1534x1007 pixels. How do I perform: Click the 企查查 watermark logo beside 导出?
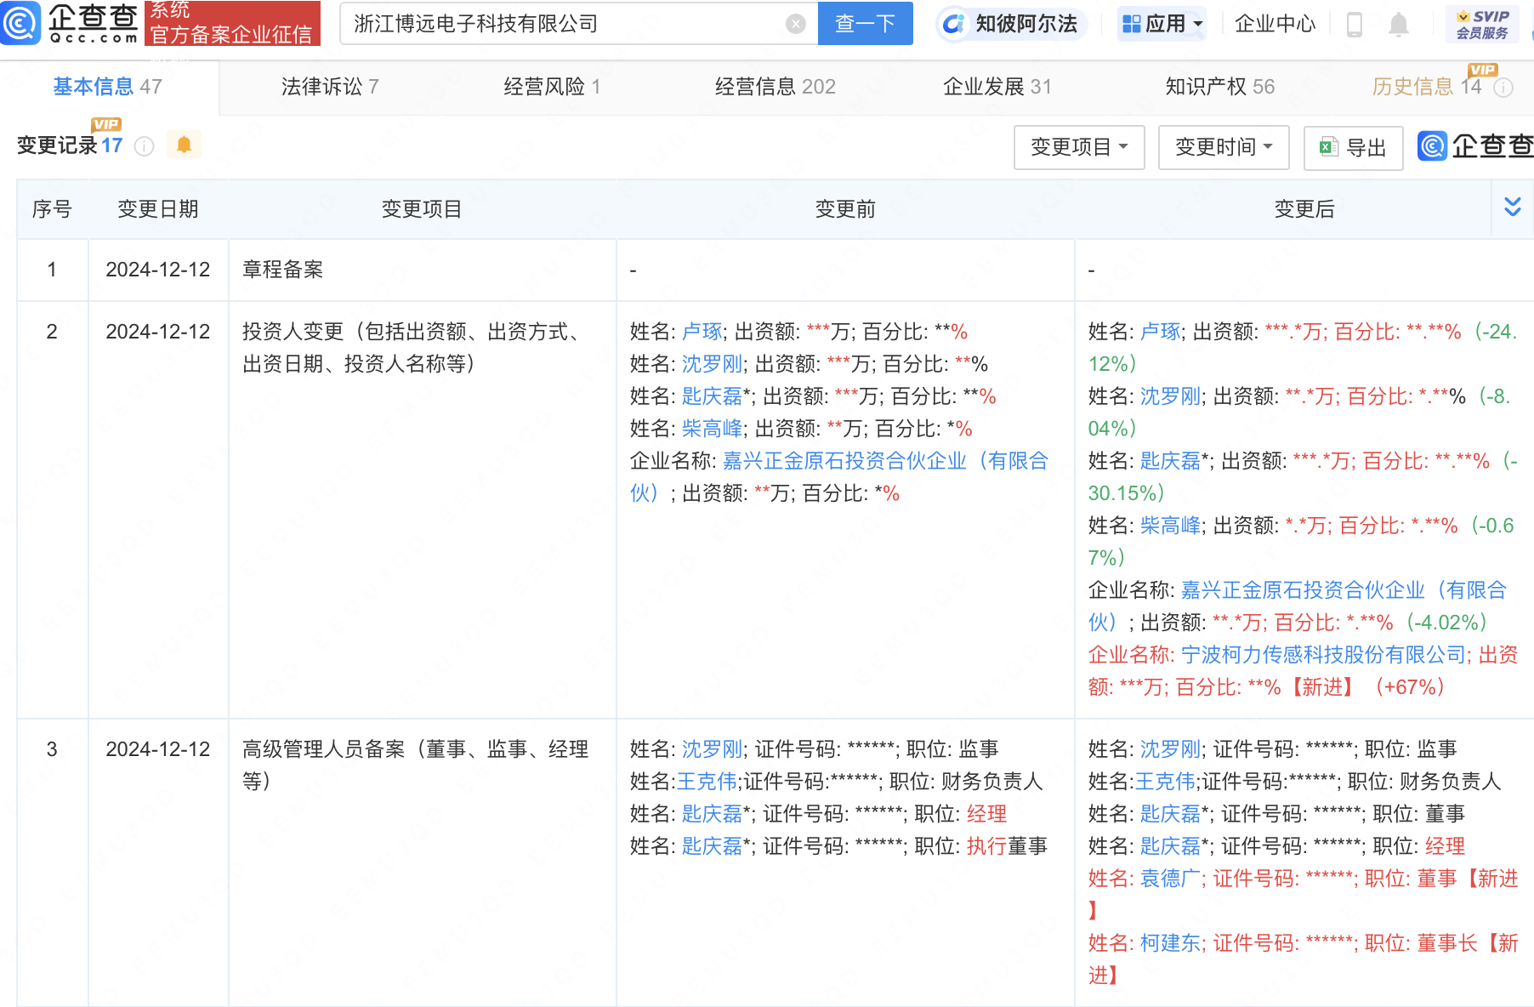[1475, 146]
